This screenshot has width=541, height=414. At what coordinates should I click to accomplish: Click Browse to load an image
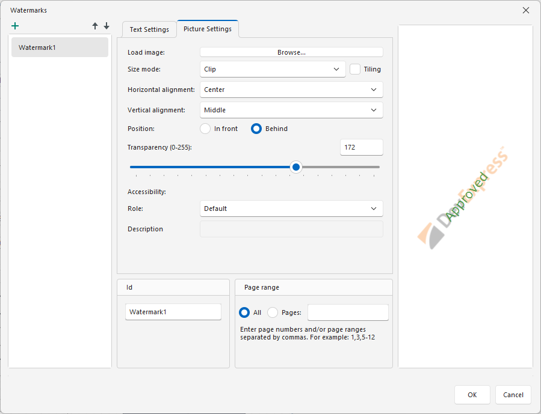coord(291,52)
